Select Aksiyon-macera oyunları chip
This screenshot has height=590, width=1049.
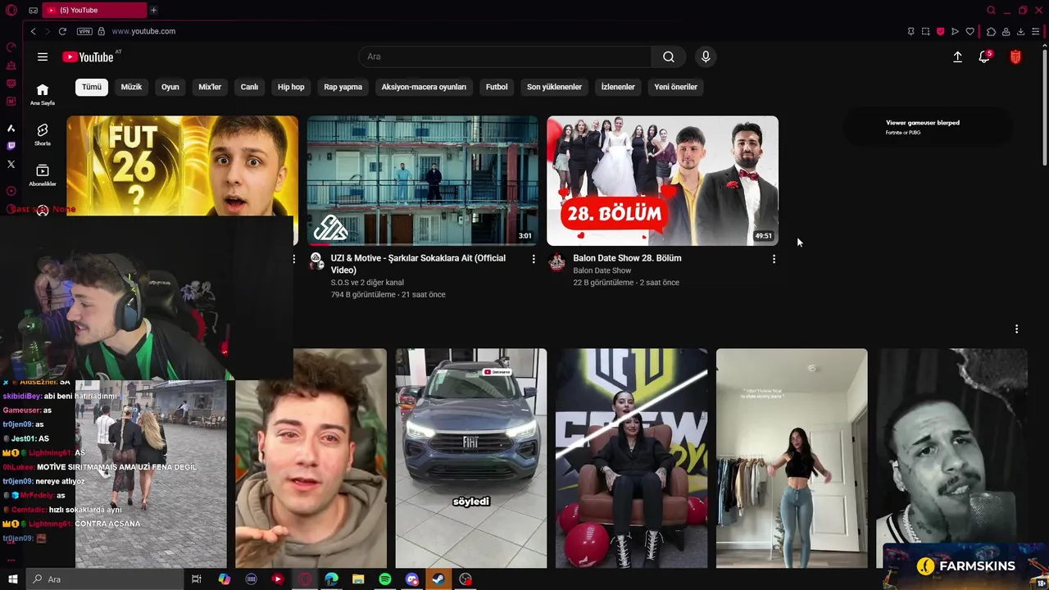pos(424,87)
